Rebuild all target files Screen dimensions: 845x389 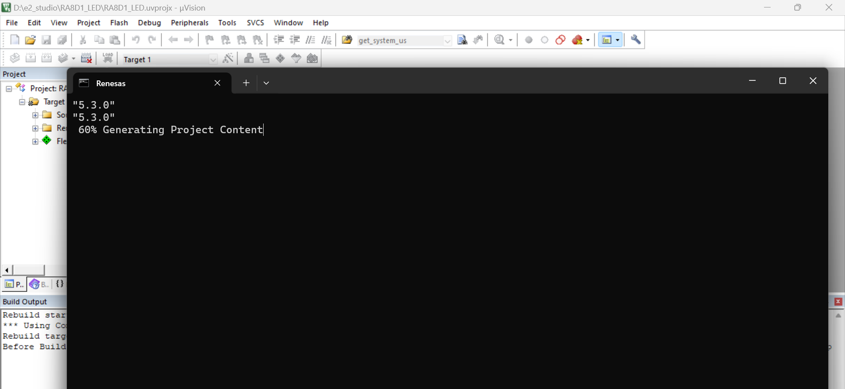(46, 58)
